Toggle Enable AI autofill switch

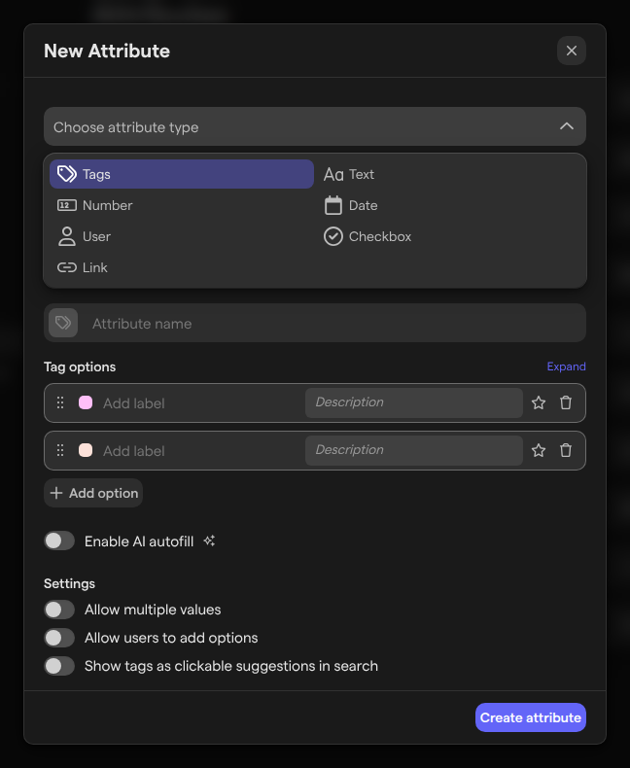[59, 541]
